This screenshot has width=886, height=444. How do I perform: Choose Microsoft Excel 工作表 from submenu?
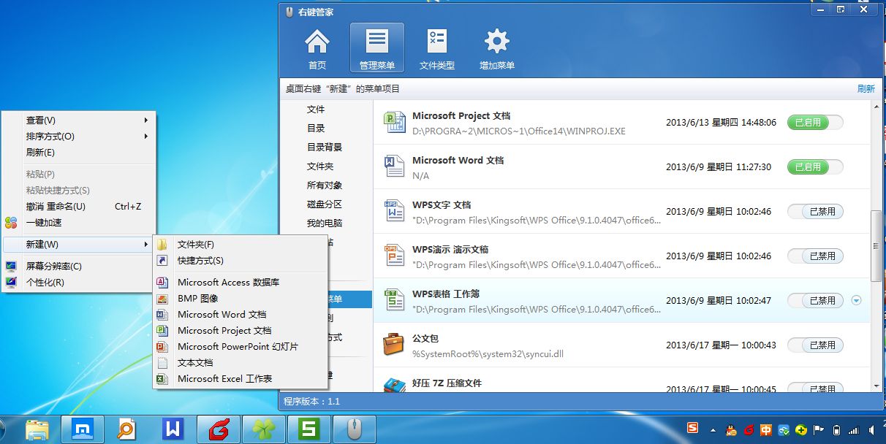tap(224, 379)
